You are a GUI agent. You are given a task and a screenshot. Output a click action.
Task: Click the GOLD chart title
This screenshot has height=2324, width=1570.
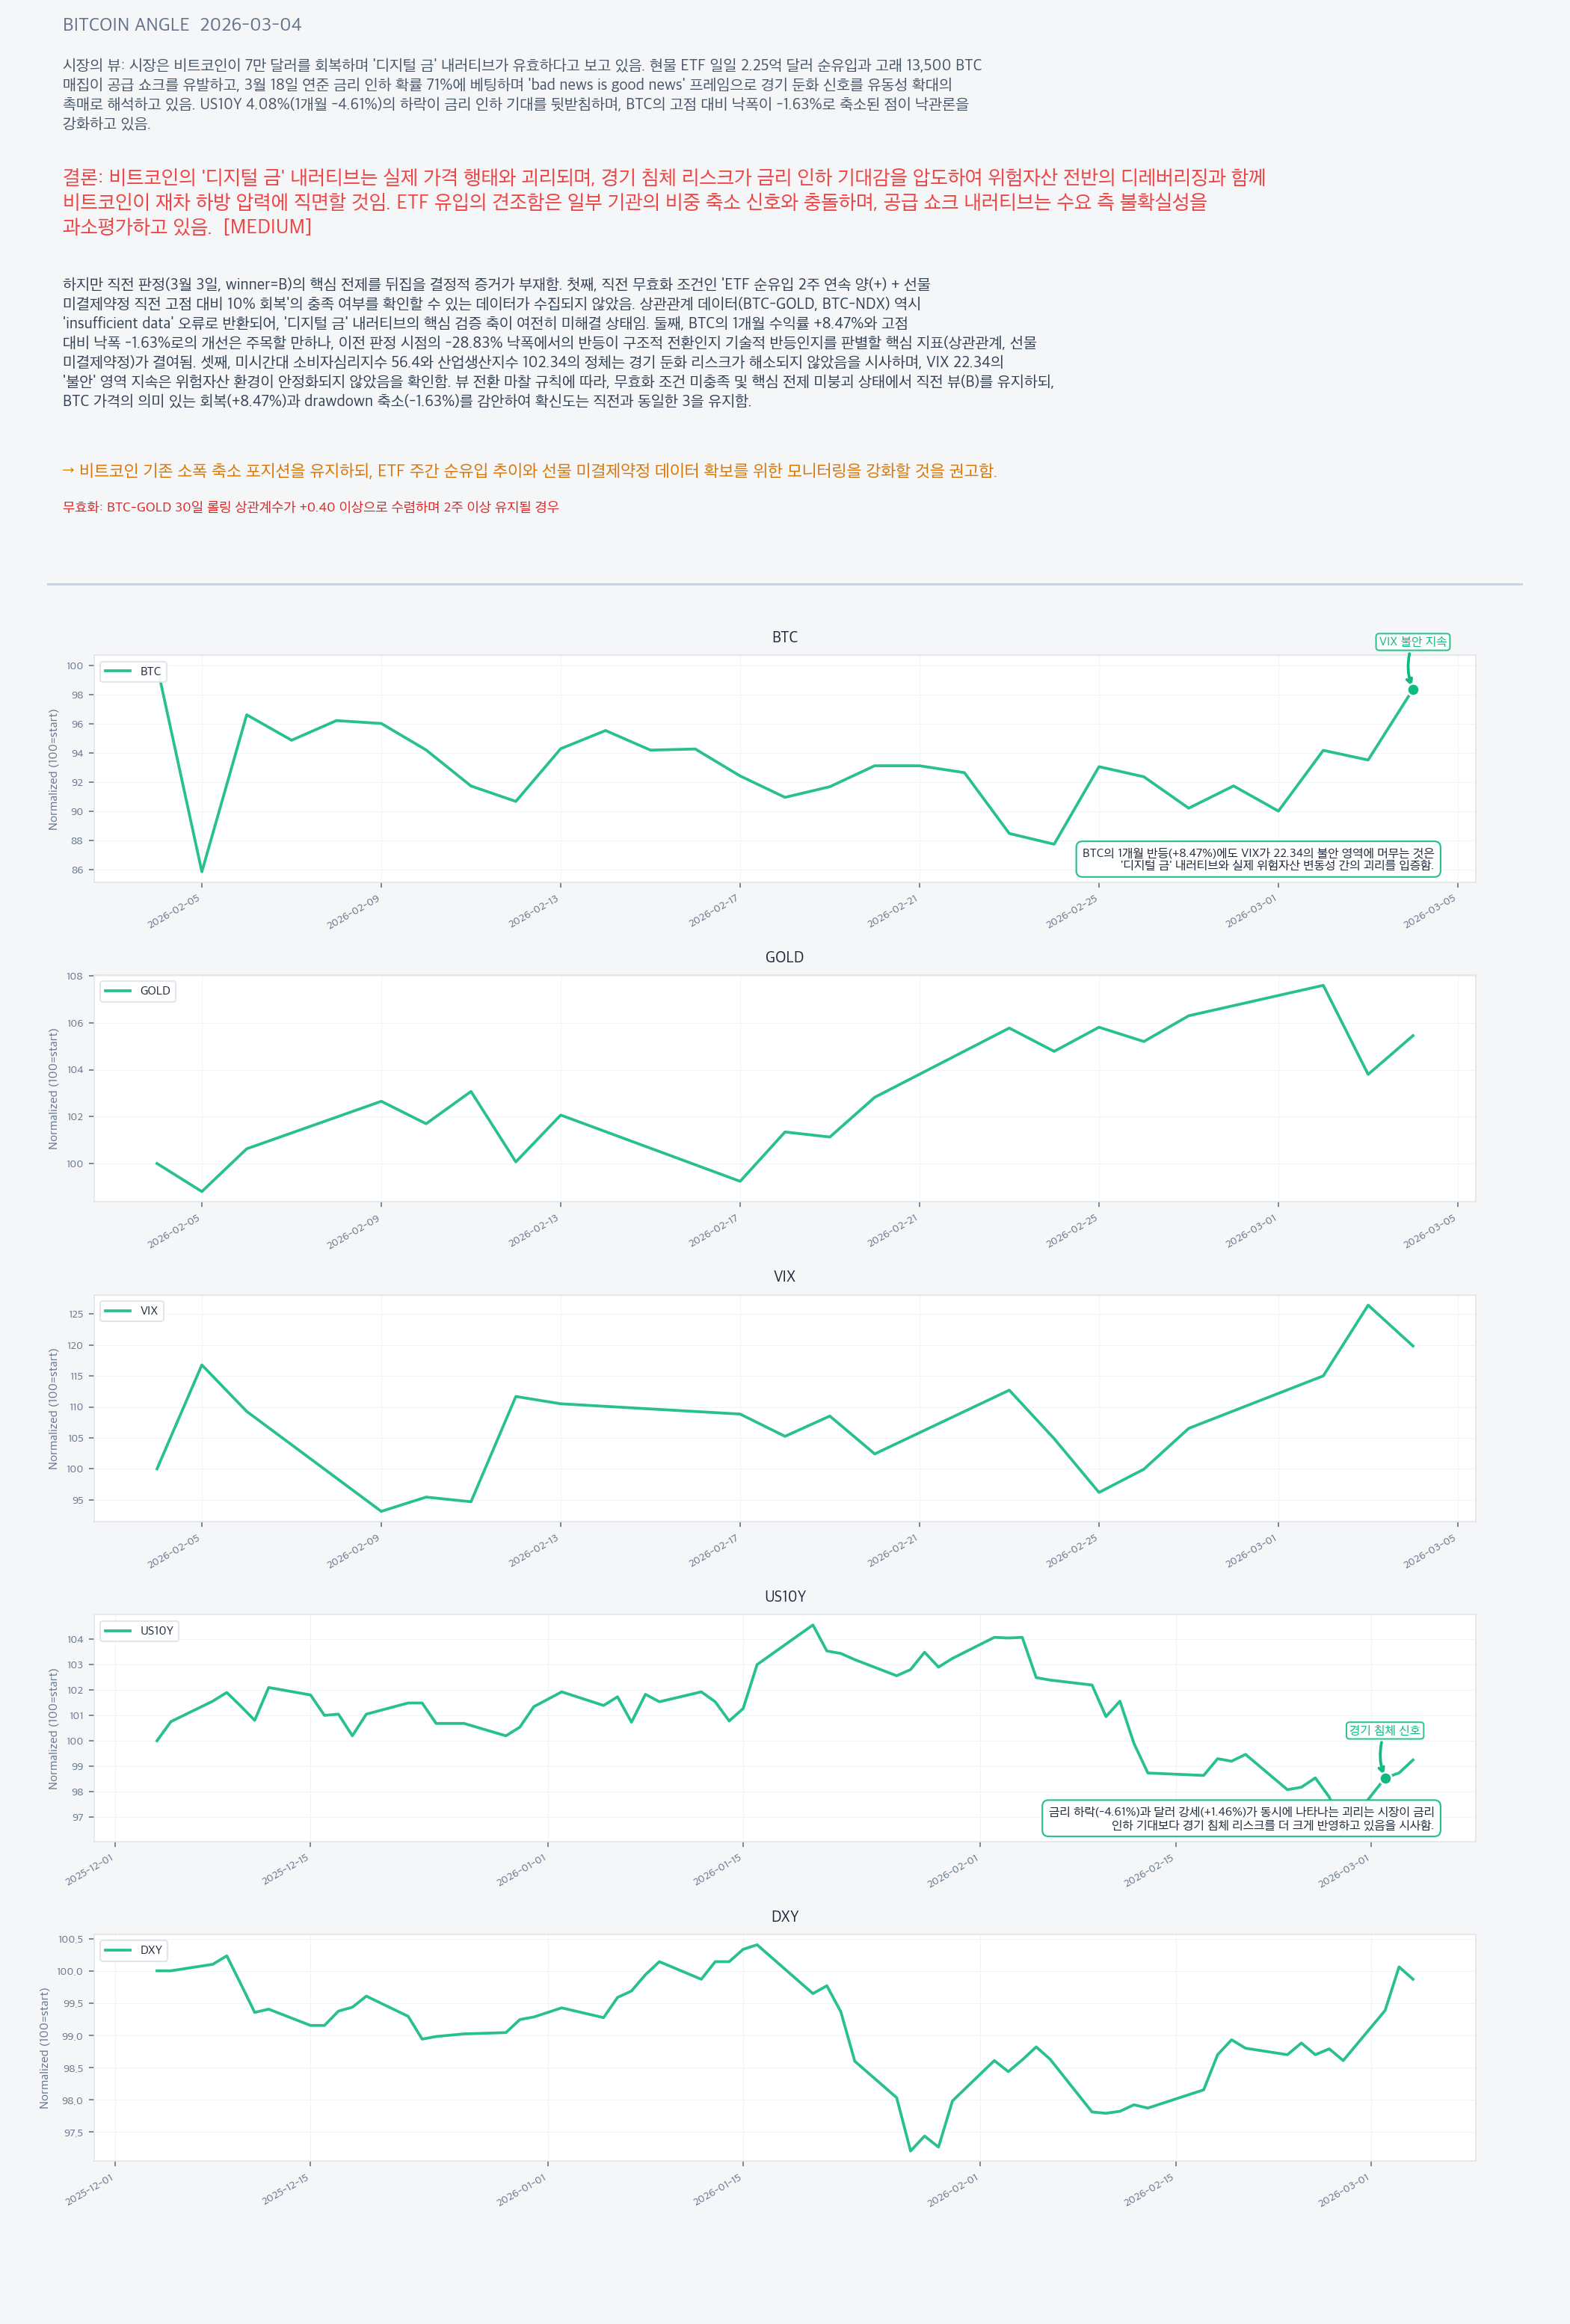pyautogui.click(x=784, y=957)
